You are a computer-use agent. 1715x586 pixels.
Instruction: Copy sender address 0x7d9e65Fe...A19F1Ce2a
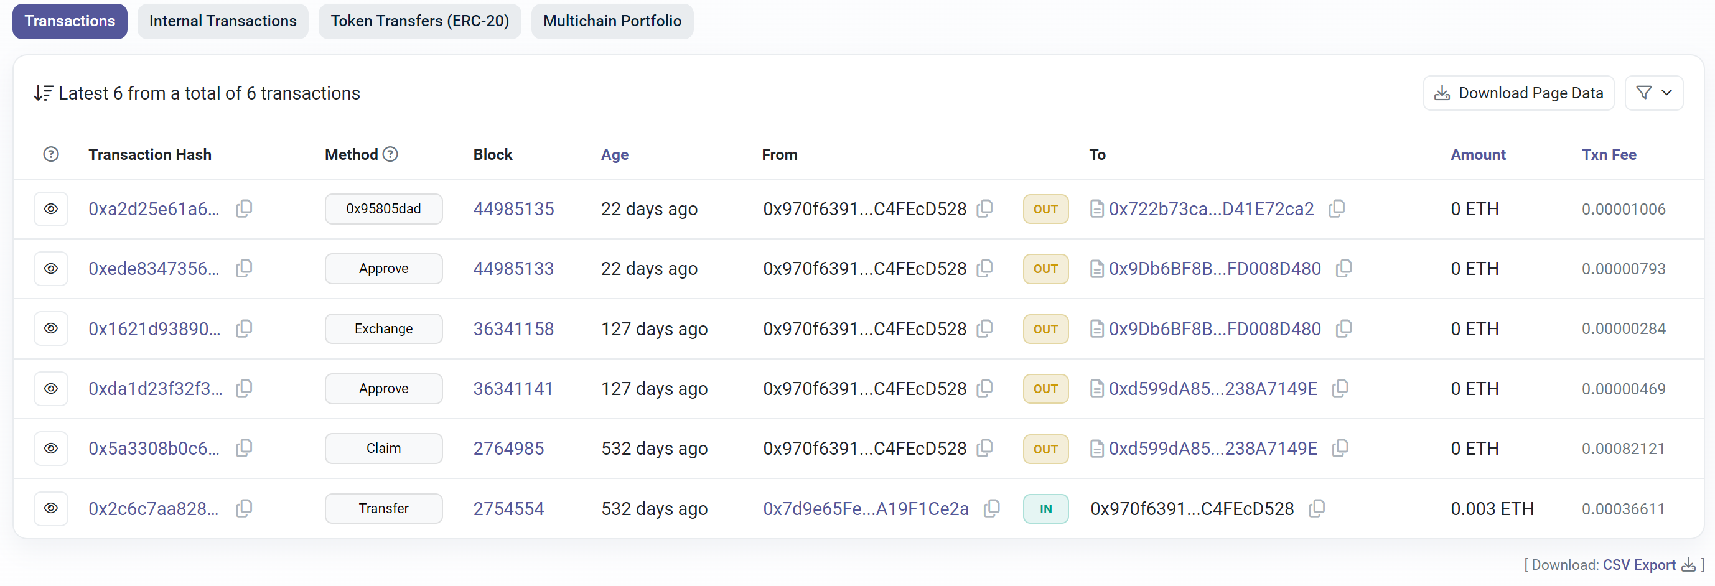pyautogui.click(x=991, y=509)
